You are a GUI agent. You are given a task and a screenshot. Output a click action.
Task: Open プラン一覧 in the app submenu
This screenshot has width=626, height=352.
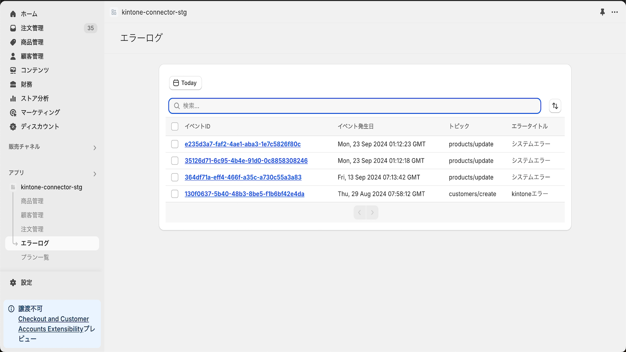click(x=35, y=257)
